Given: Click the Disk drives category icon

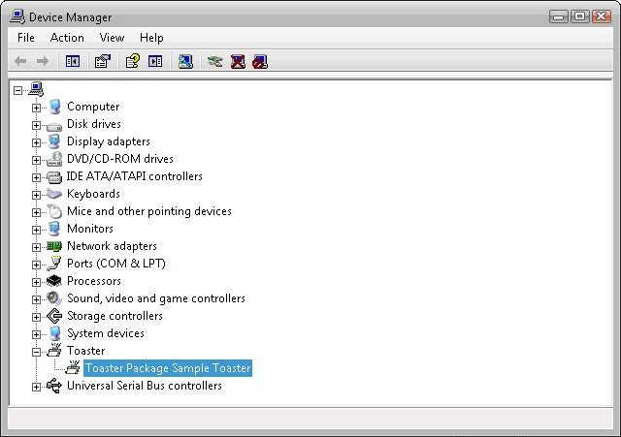Looking at the screenshot, I should [54, 126].
